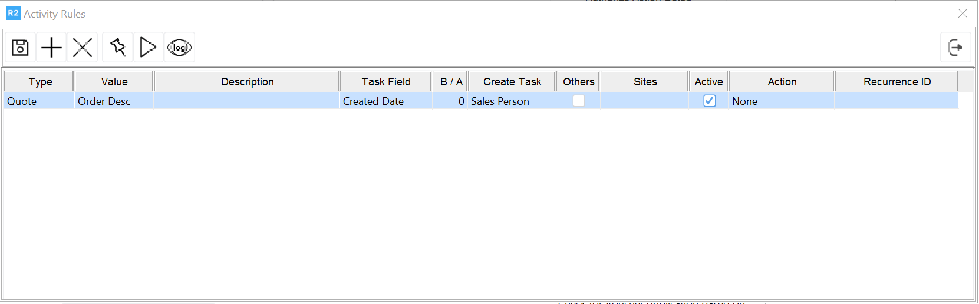Run rule with the play icon
Screen dimensions: 979x304
(x=148, y=47)
